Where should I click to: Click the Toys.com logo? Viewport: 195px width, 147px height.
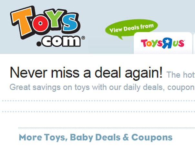47,27
